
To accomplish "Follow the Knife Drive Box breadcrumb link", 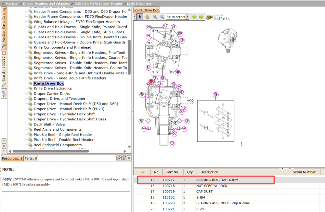I will [x=139, y=4].
